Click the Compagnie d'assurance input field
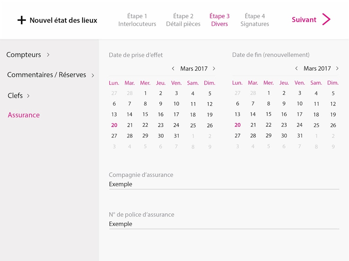The height and width of the screenshot is (261, 349). [x=224, y=184]
